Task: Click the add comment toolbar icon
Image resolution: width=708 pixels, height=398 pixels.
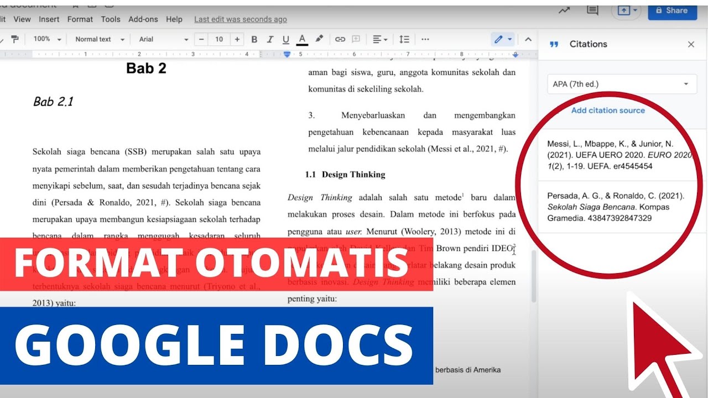Action: (x=356, y=39)
